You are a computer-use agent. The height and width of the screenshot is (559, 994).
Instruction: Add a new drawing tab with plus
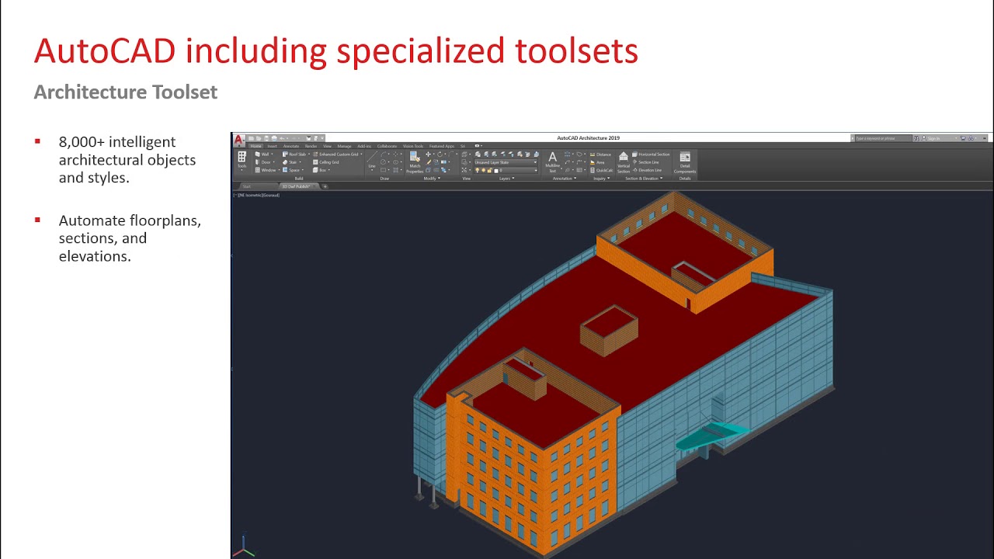point(325,186)
